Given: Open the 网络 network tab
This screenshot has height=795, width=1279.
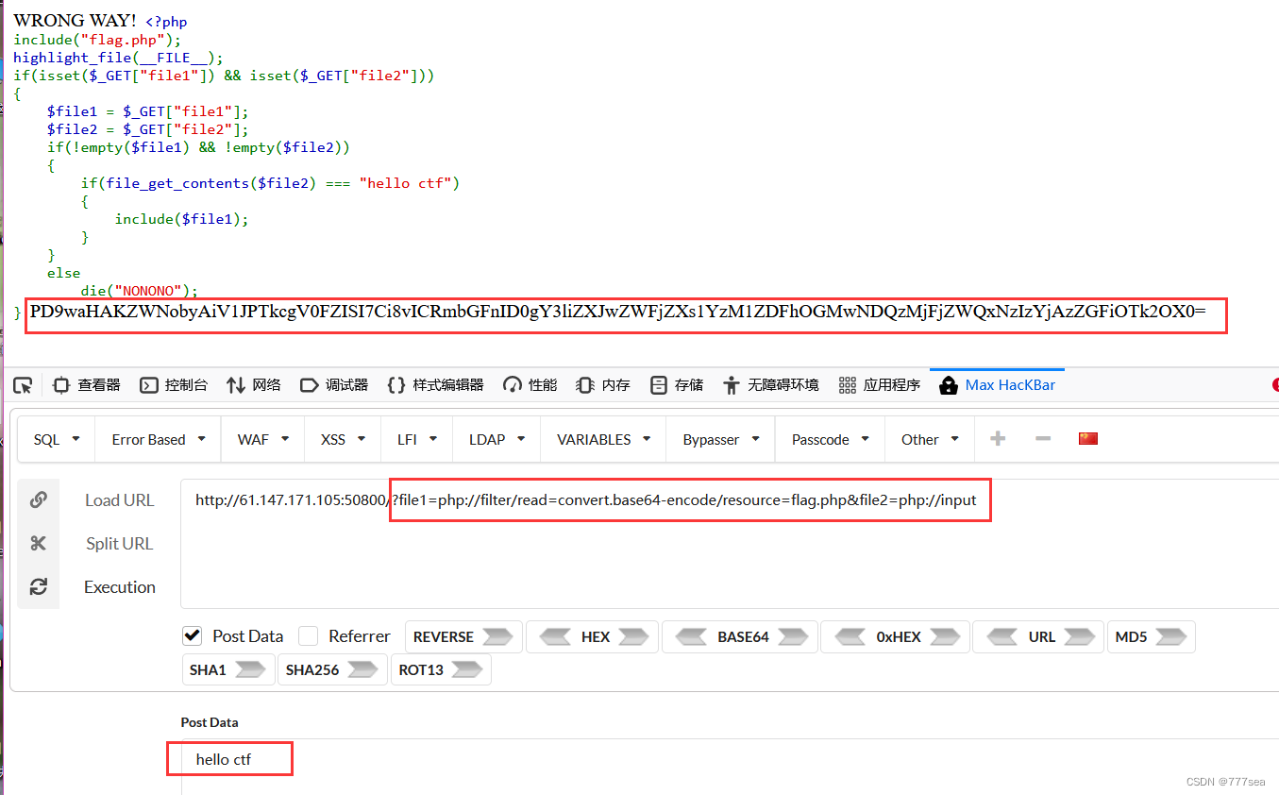Looking at the screenshot, I should [254, 385].
